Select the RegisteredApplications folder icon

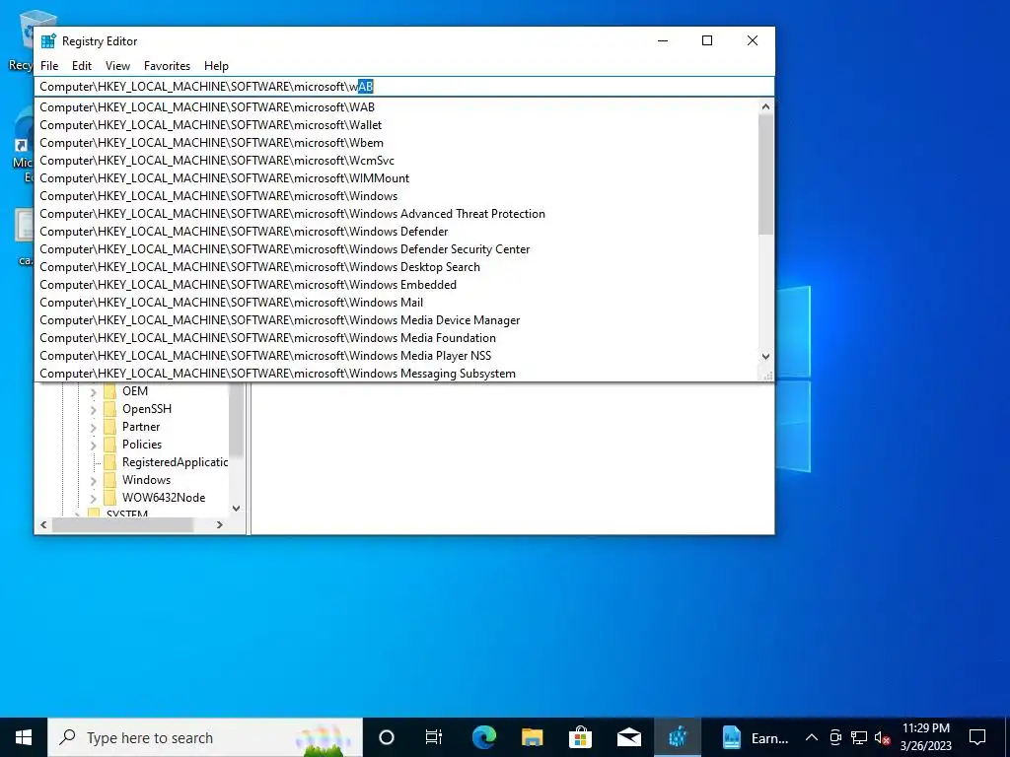(110, 462)
